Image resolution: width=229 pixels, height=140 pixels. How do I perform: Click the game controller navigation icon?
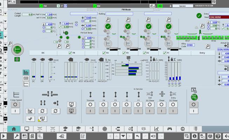169,129
